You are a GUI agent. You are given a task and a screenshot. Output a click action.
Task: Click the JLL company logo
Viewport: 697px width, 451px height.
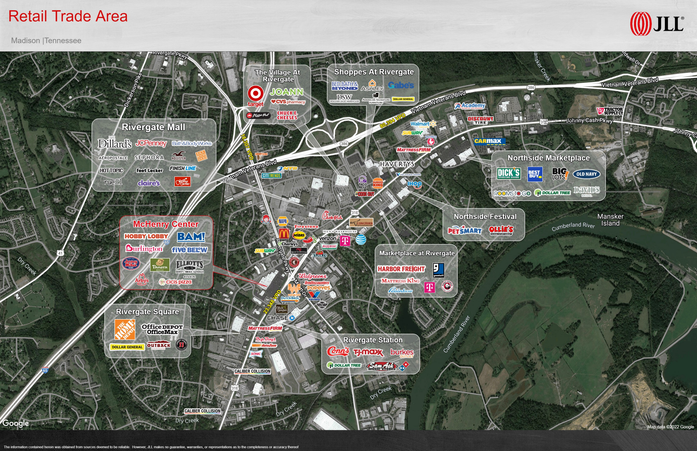tap(657, 24)
